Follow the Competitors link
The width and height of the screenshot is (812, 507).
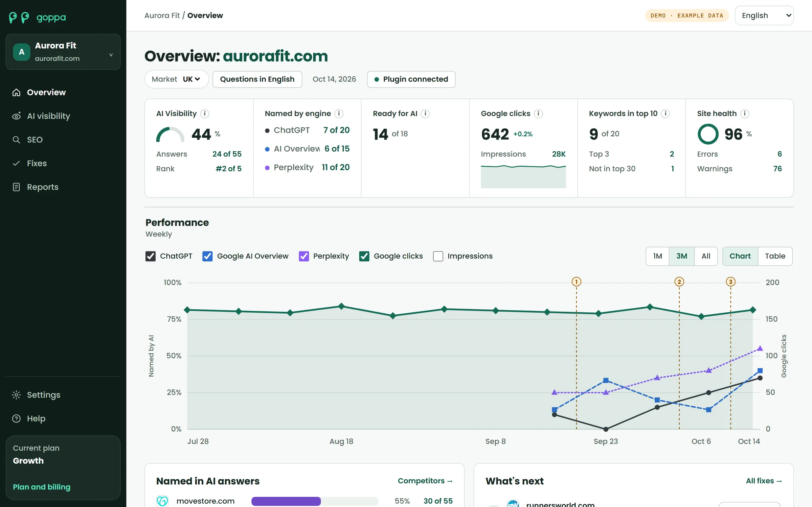[425, 481]
